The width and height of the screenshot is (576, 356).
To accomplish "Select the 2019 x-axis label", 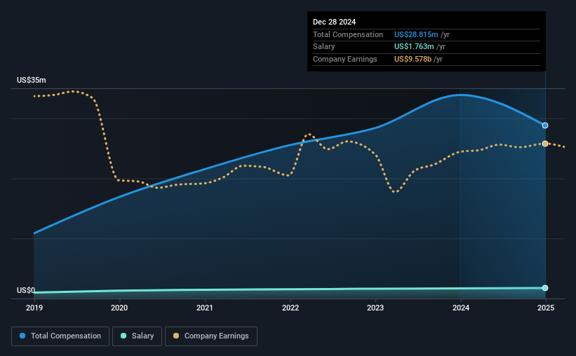I will coord(34,308).
